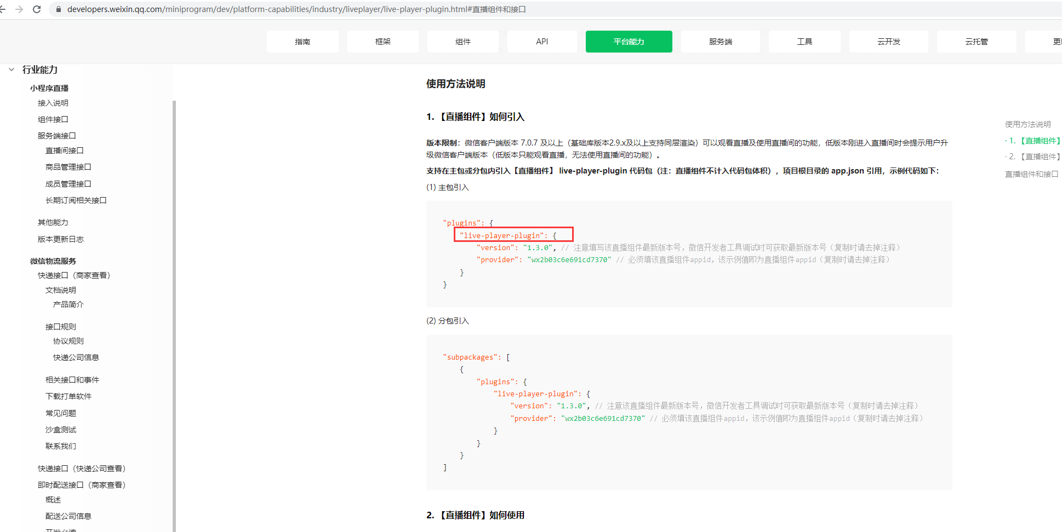Screen dimensions: 1062x532
Task: Open the 框架 navigation tab
Action: 383,42
